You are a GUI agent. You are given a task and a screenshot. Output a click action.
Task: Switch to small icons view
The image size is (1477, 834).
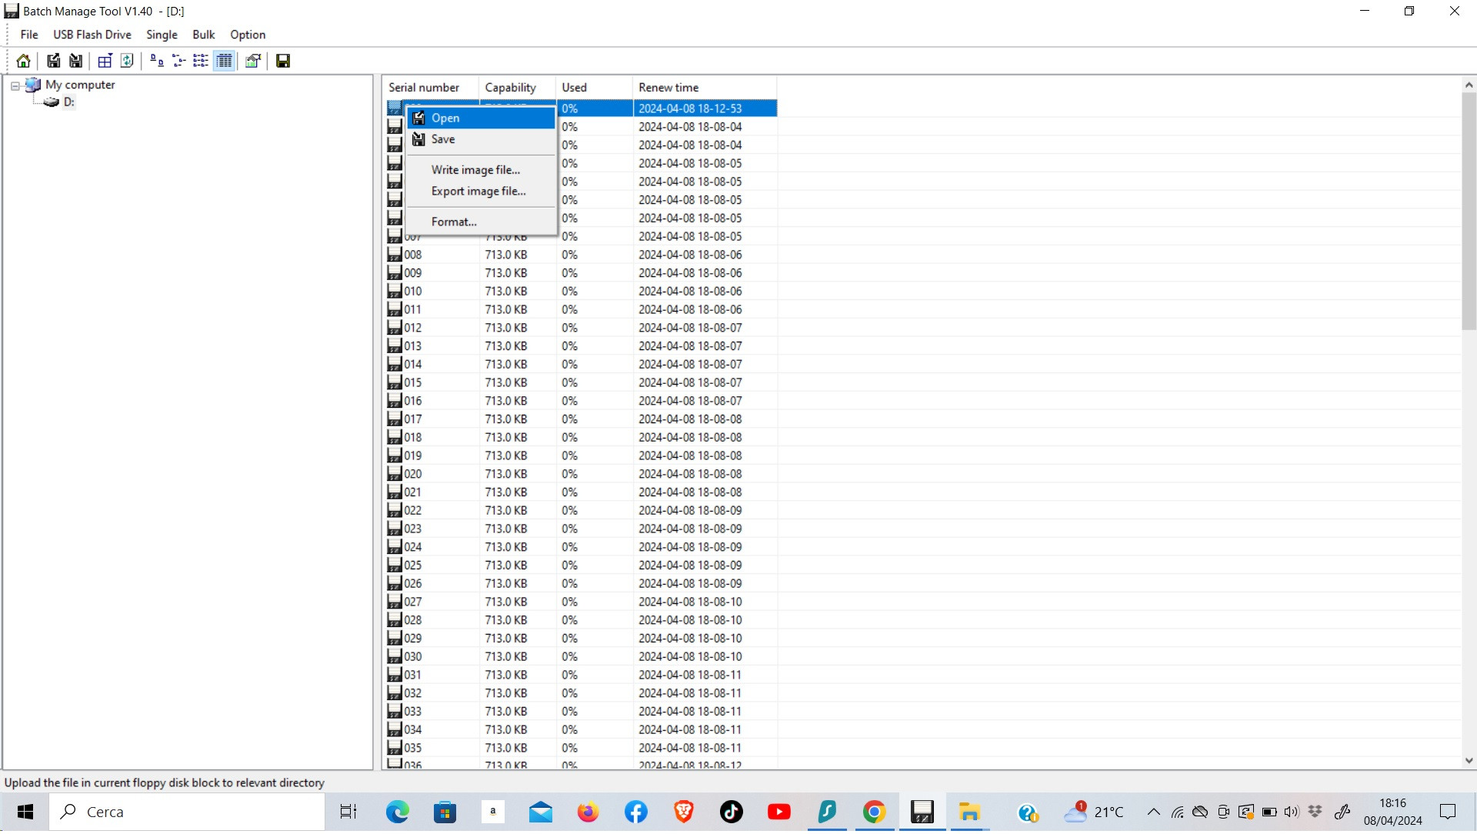178,61
